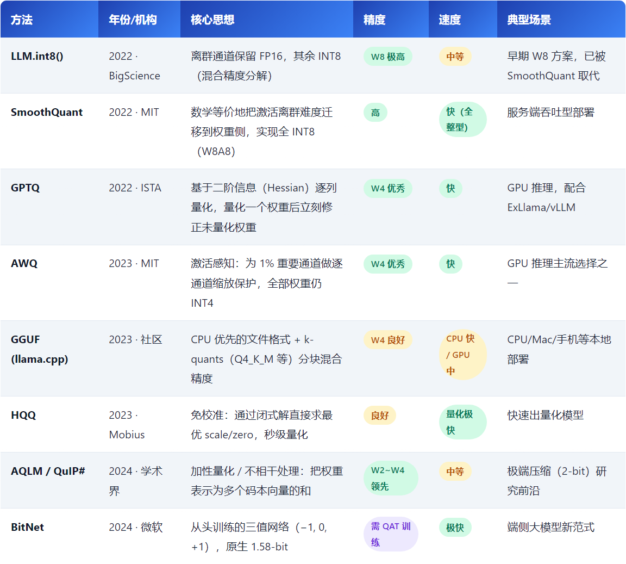Image resolution: width=626 pixels, height=564 pixels.
Task: Click the 中等 speed badge in AQLM row
Action: pyautogui.click(x=455, y=472)
